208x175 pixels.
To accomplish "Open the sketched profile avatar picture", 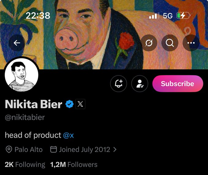I will pyautogui.click(x=22, y=75).
